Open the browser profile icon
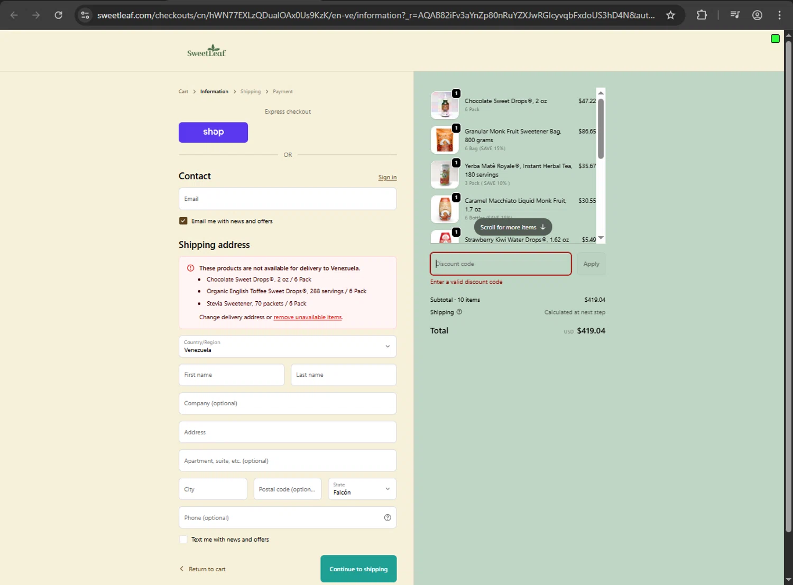793x585 pixels. click(x=757, y=15)
